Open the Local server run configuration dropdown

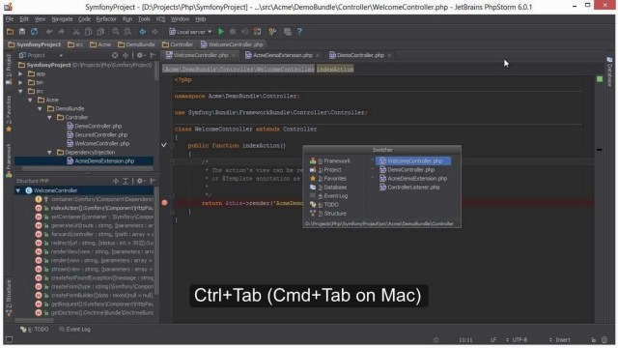pyautogui.click(x=191, y=32)
